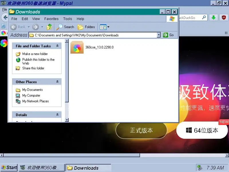Click the green Go arrow button
Image resolution: width=229 pixels, height=172 pixels.
(165, 35)
